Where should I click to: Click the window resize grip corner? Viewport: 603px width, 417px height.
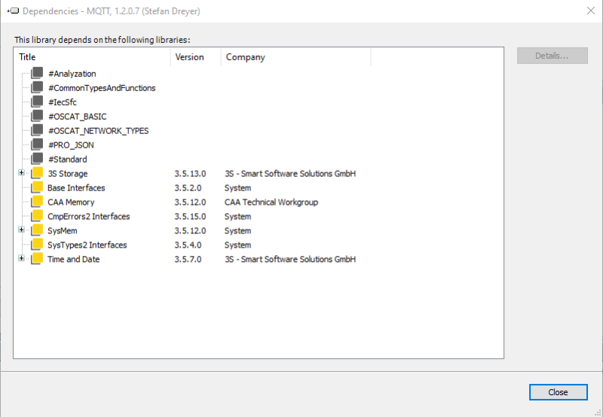pyautogui.click(x=598, y=412)
